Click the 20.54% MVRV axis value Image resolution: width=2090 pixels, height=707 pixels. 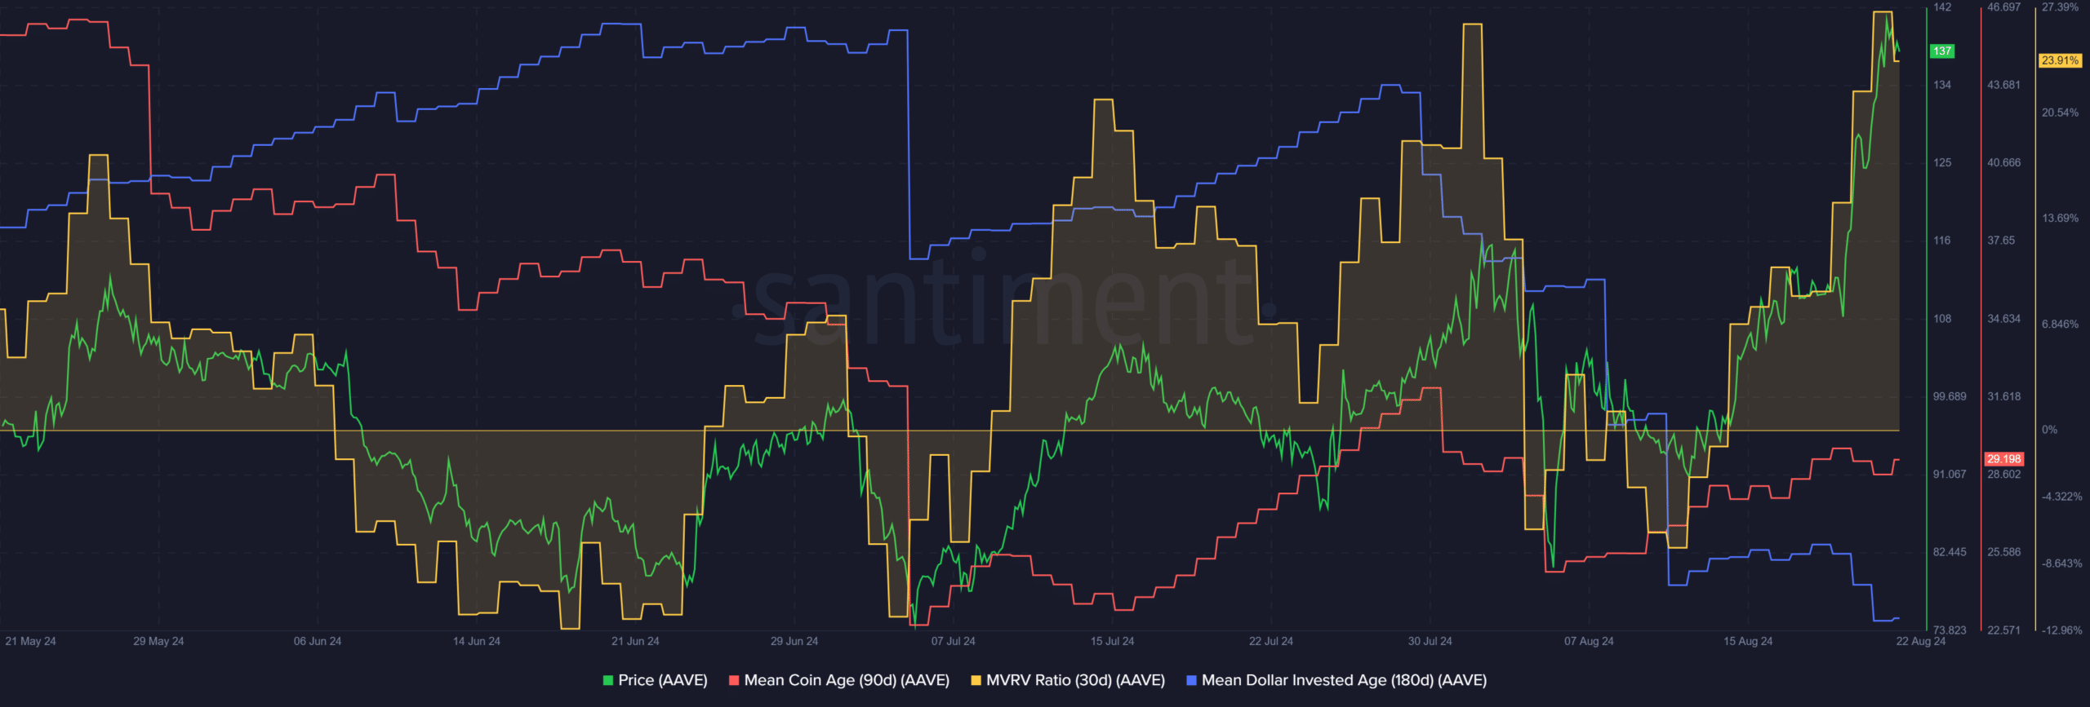tap(2060, 113)
